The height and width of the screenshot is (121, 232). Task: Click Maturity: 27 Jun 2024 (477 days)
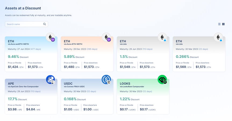[24, 49]
